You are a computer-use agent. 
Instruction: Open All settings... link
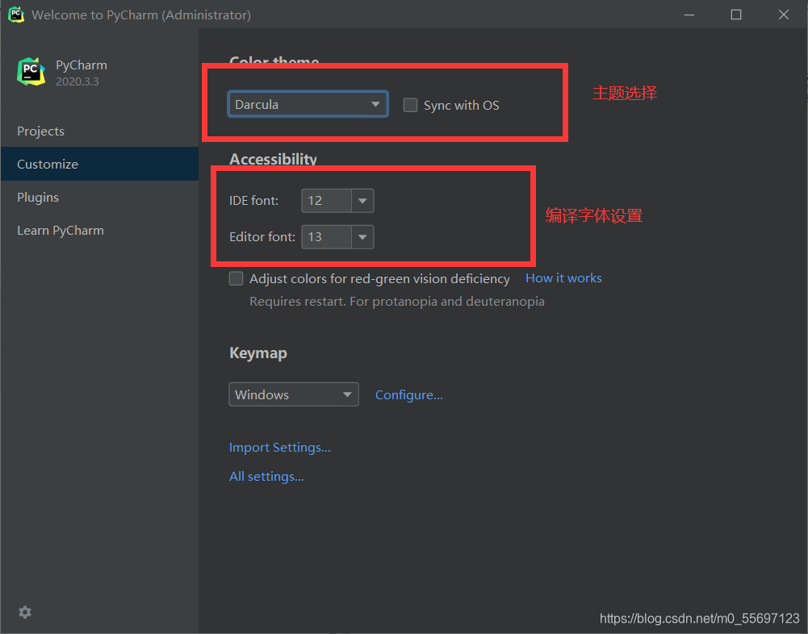[266, 477]
